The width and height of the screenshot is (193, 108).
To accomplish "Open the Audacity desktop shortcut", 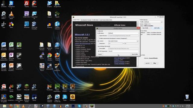I will coord(49,25).
